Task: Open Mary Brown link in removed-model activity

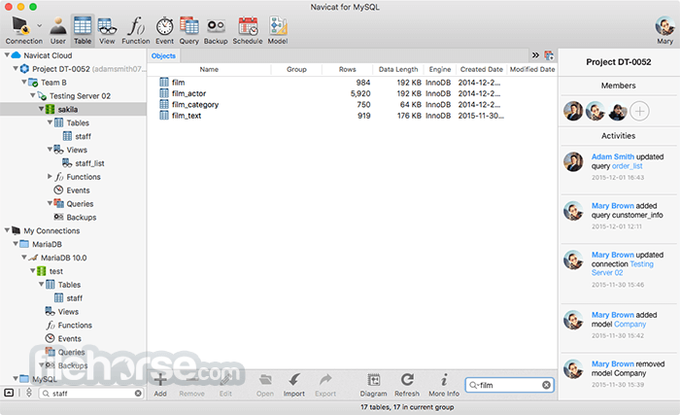Action: 613,363
